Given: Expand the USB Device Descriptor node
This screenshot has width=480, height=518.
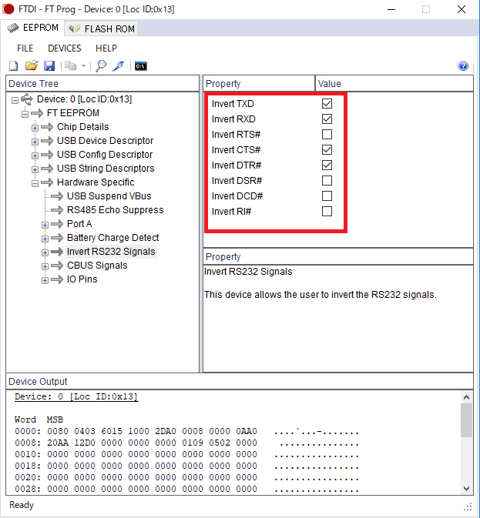Looking at the screenshot, I should [35, 142].
